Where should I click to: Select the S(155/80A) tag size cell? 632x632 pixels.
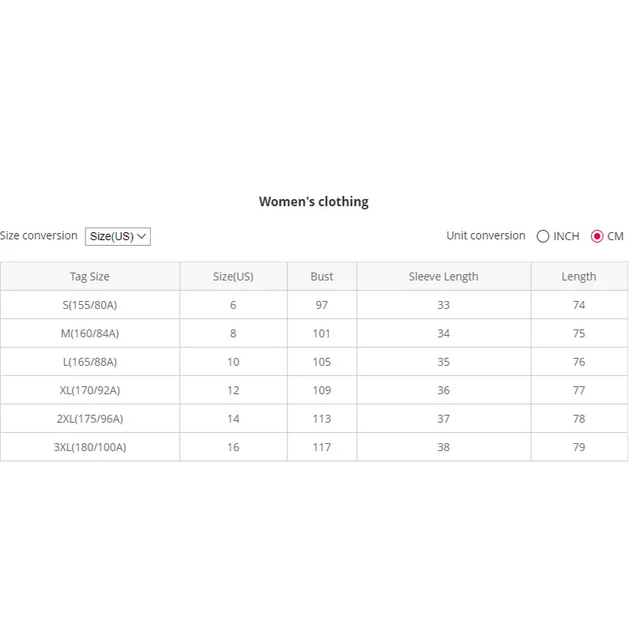(89, 305)
